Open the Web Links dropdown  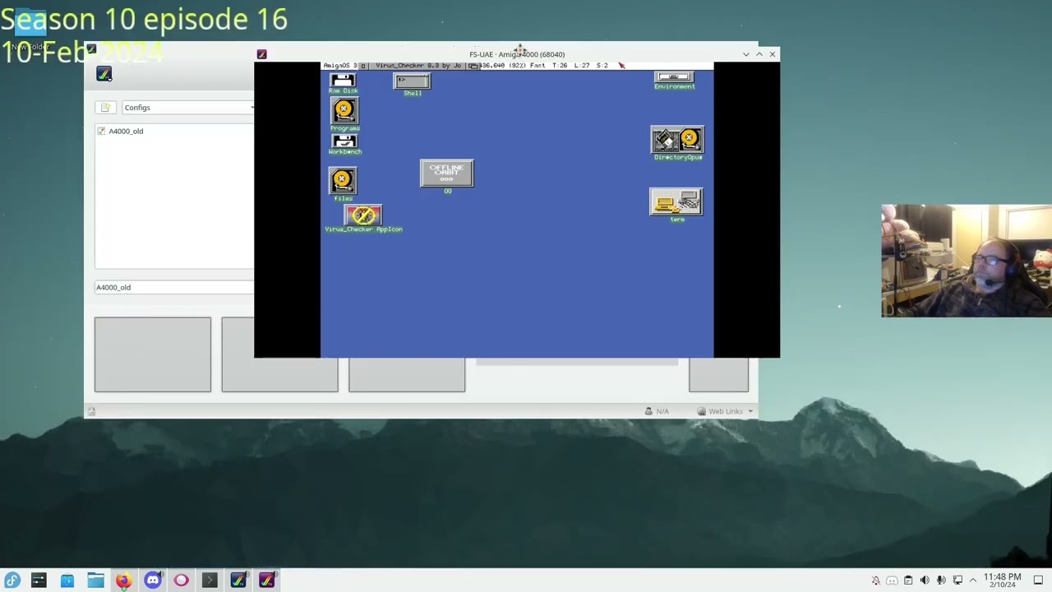pos(725,411)
